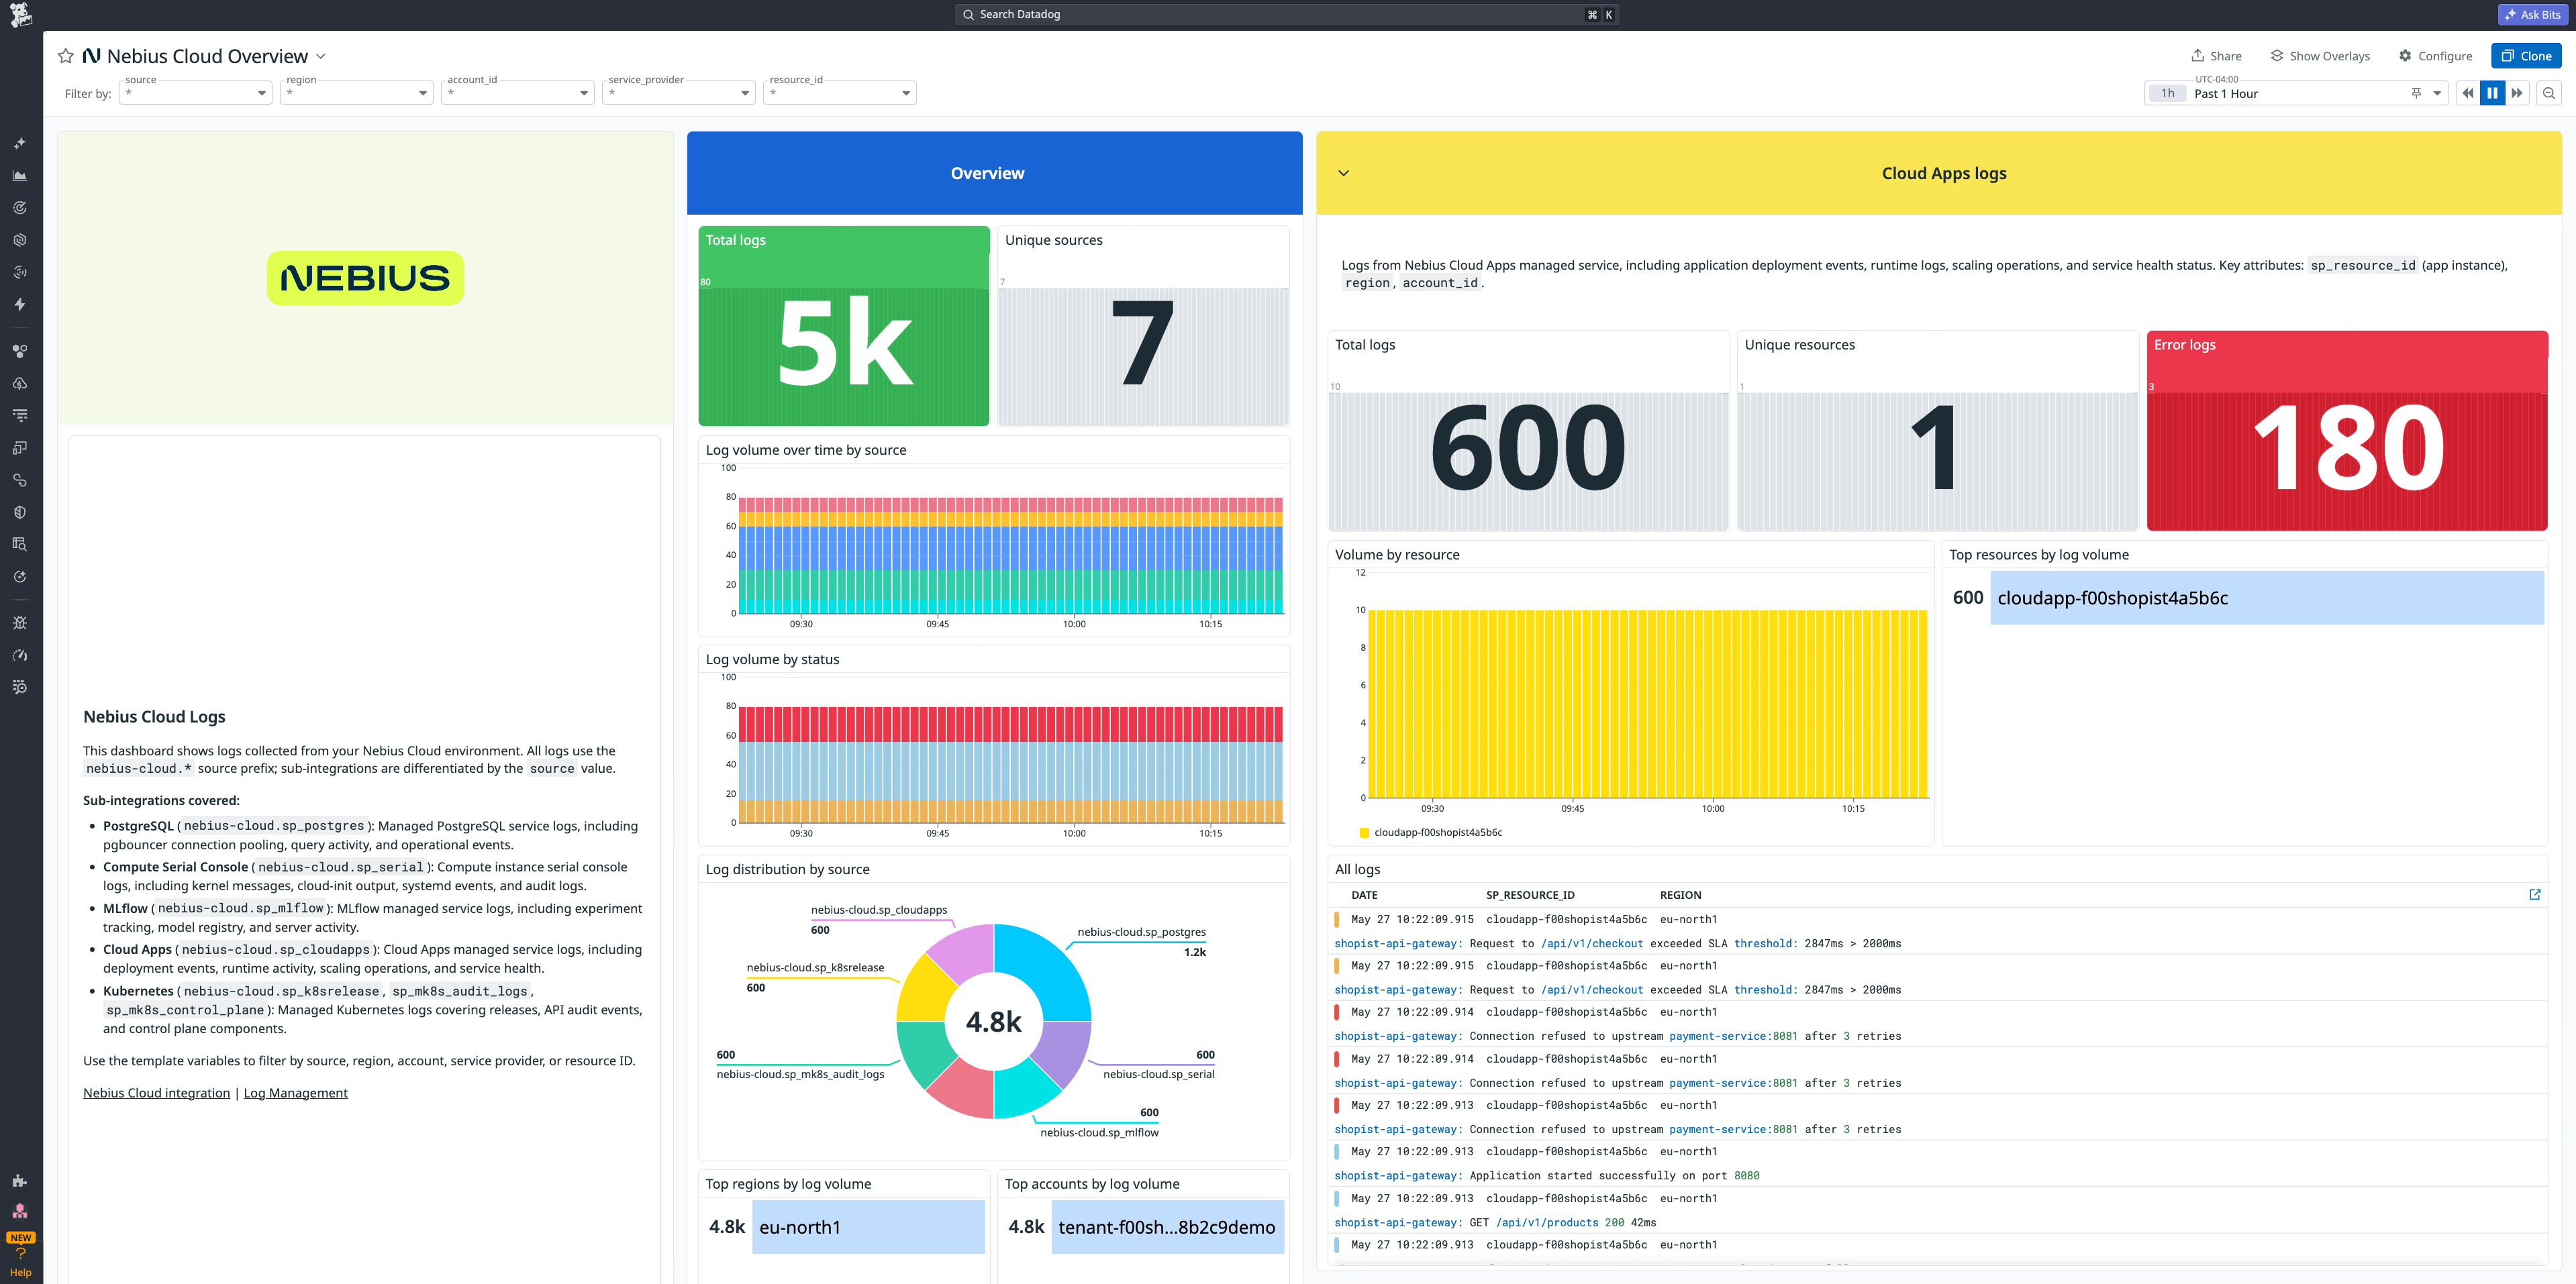
Task: Click the gauge speedometer sidebar icon
Action: pos(20,655)
